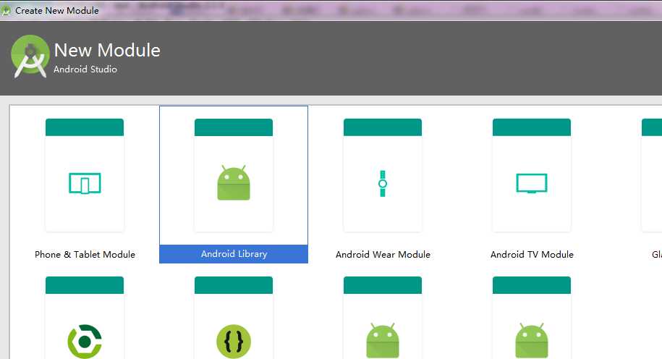Click the 'Android TV Module' label
The height and width of the screenshot is (359, 662).
point(532,255)
